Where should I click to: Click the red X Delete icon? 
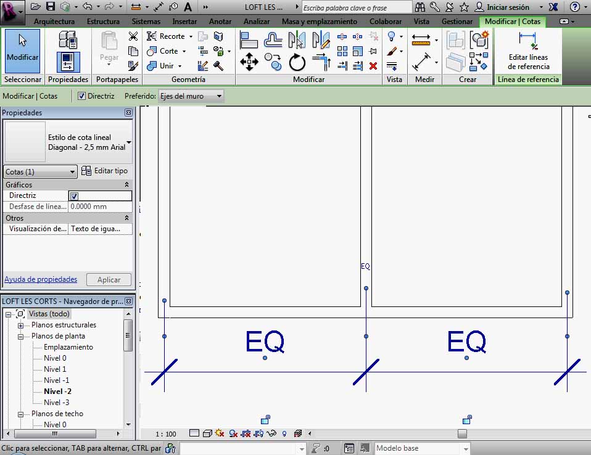click(x=373, y=65)
